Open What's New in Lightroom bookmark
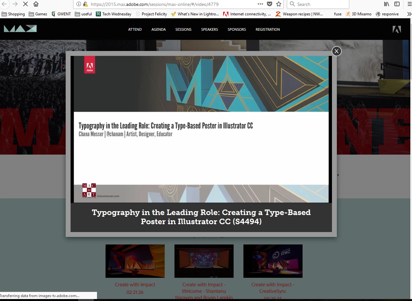Image resolution: width=412 pixels, height=301 pixels. pos(195,14)
